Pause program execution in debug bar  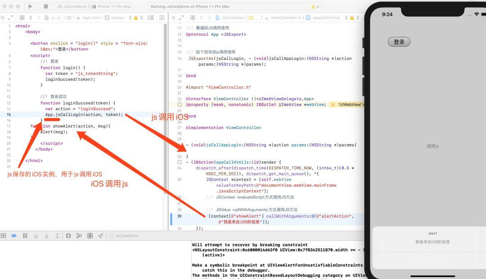(x=25, y=236)
